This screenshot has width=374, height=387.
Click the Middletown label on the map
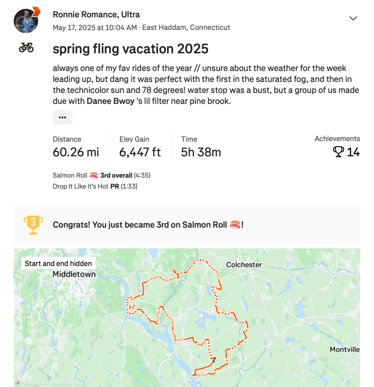tap(74, 274)
